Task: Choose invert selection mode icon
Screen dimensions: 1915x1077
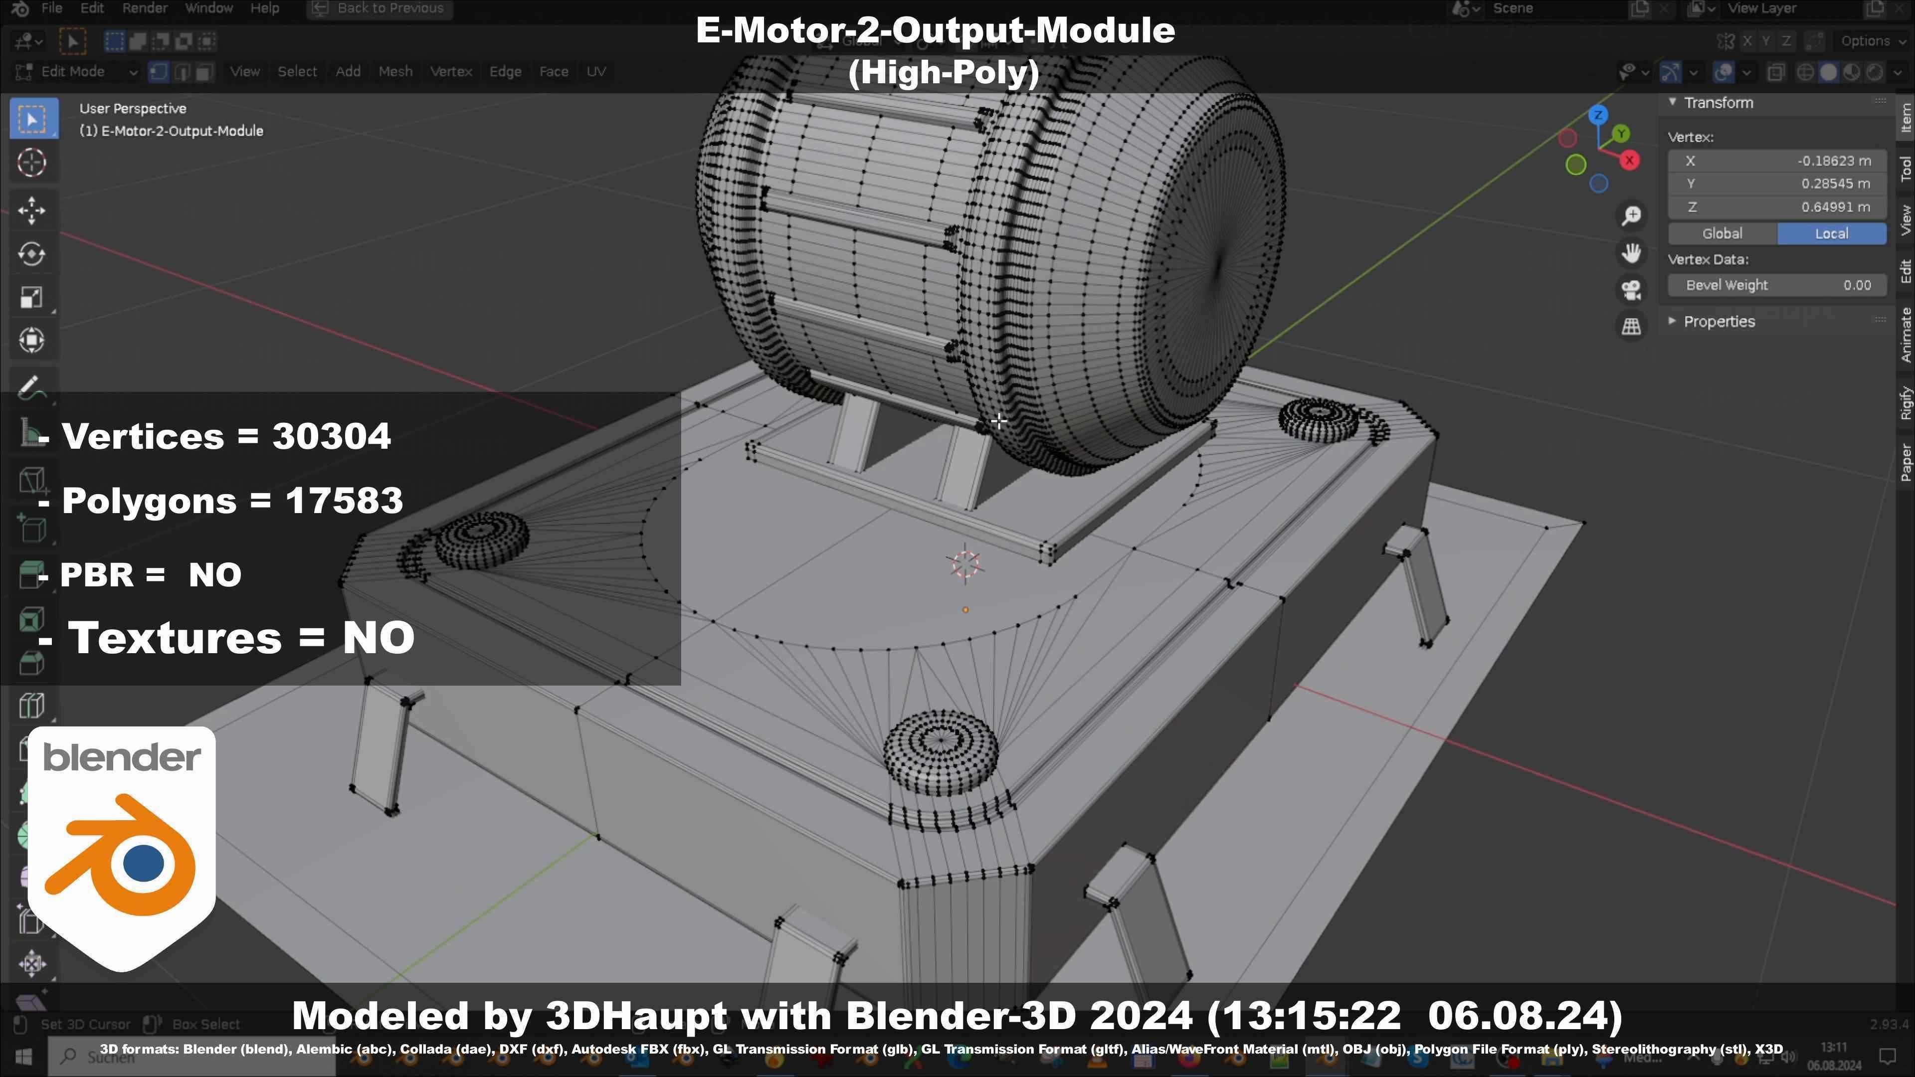Action: pyautogui.click(x=184, y=41)
